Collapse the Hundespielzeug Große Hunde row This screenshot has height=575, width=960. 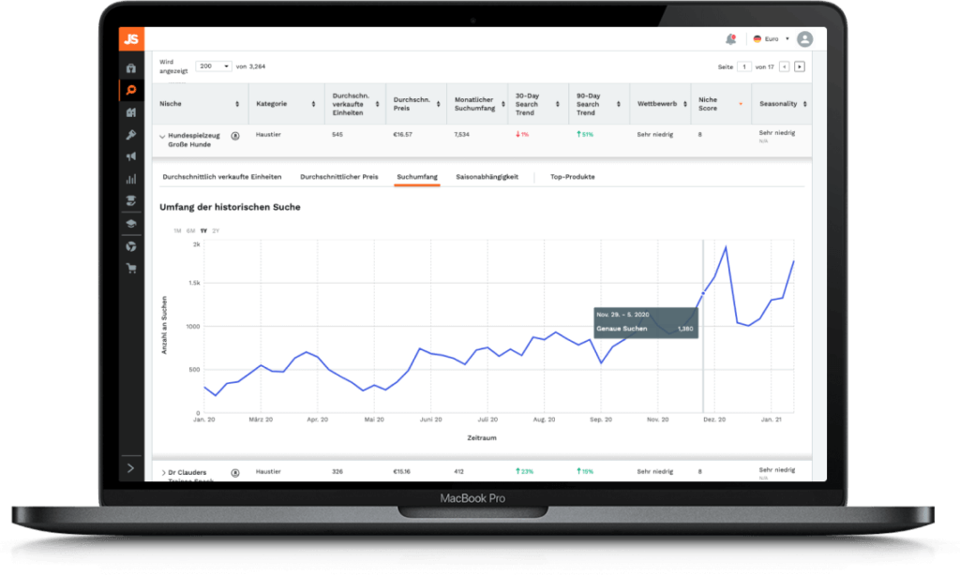pos(162,137)
